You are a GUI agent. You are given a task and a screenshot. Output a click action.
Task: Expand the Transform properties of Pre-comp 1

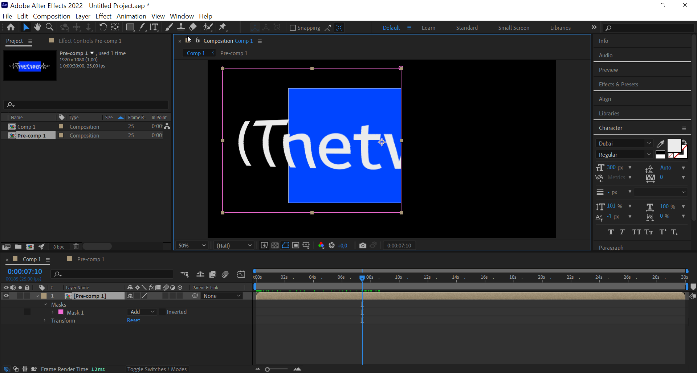44,320
